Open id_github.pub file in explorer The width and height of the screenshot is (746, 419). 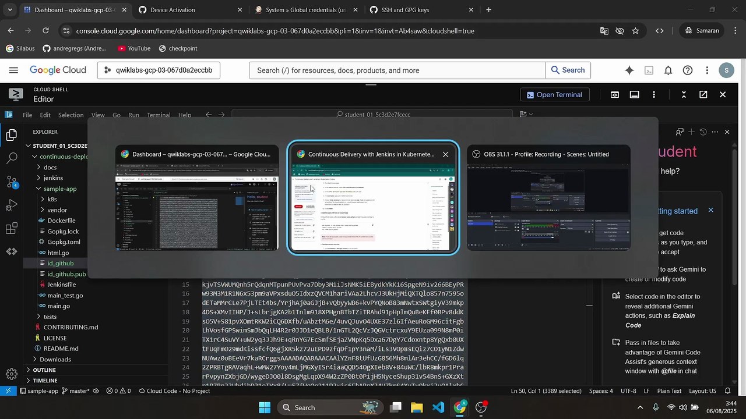point(66,274)
